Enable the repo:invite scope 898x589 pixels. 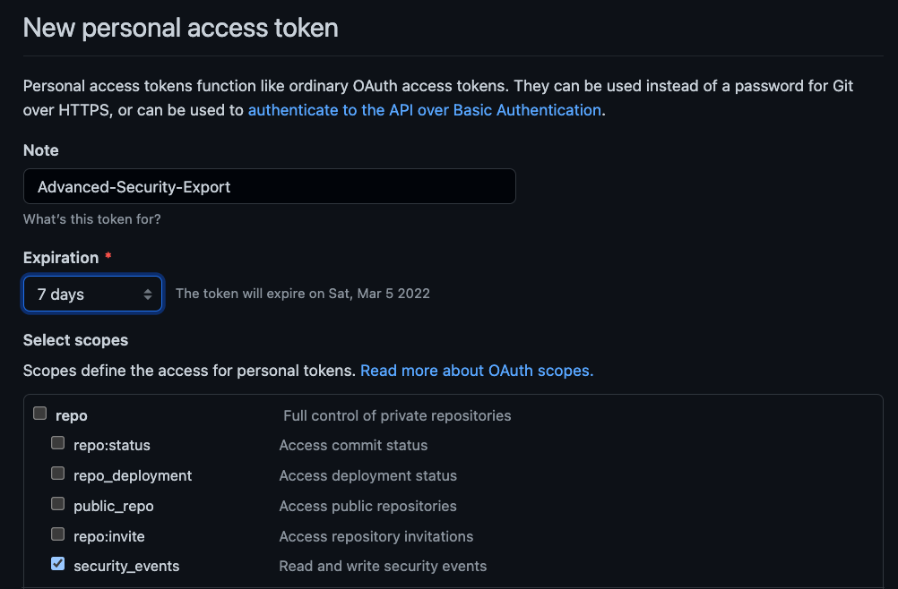tap(57, 534)
